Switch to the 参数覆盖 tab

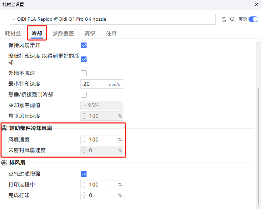click(x=63, y=34)
